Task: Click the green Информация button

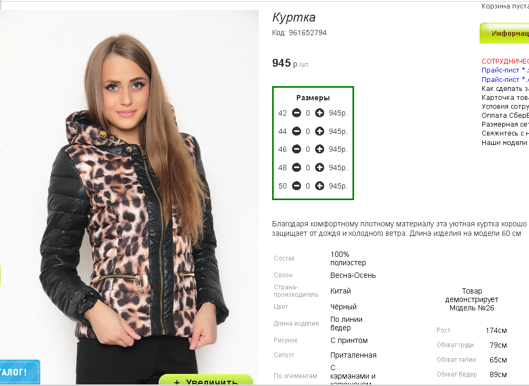Action: [x=504, y=33]
